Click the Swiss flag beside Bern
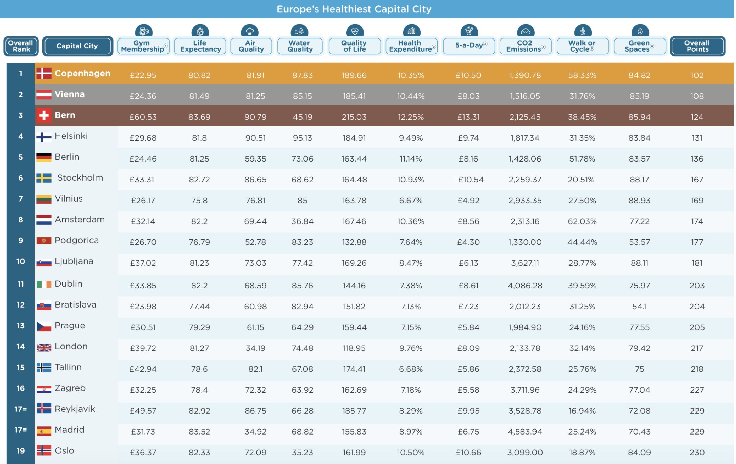The width and height of the screenshot is (736, 464). [44, 115]
